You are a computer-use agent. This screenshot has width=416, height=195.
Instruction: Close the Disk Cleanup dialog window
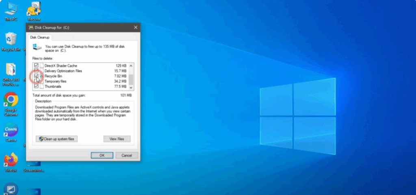point(136,28)
